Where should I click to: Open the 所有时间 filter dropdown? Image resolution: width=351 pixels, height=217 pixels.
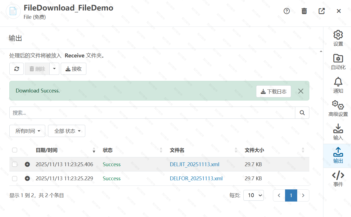pos(27,131)
